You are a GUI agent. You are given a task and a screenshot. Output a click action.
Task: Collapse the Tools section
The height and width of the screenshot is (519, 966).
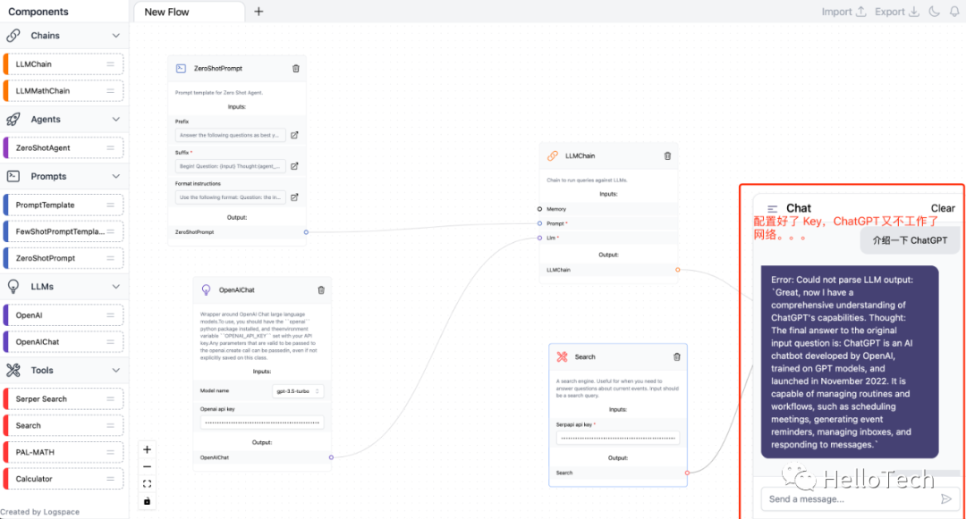pos(115,370)
